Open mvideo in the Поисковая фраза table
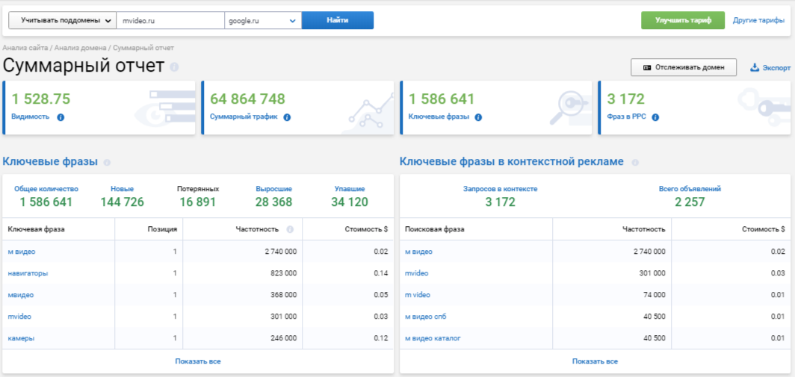The image size is (795, 377). 417,273
